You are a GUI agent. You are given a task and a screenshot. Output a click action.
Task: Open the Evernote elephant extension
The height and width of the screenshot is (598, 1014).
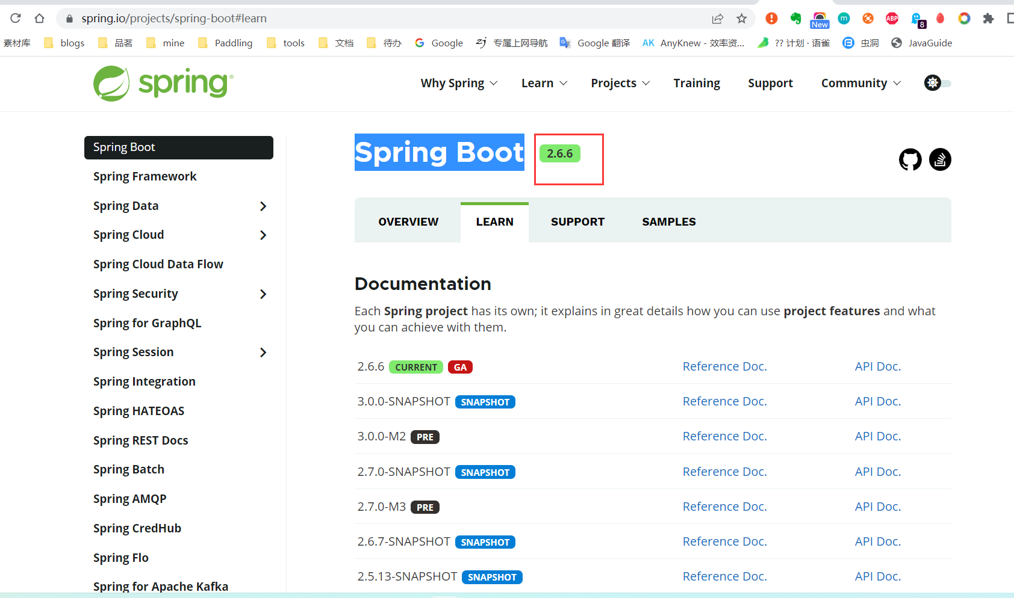tap(795, 19)
